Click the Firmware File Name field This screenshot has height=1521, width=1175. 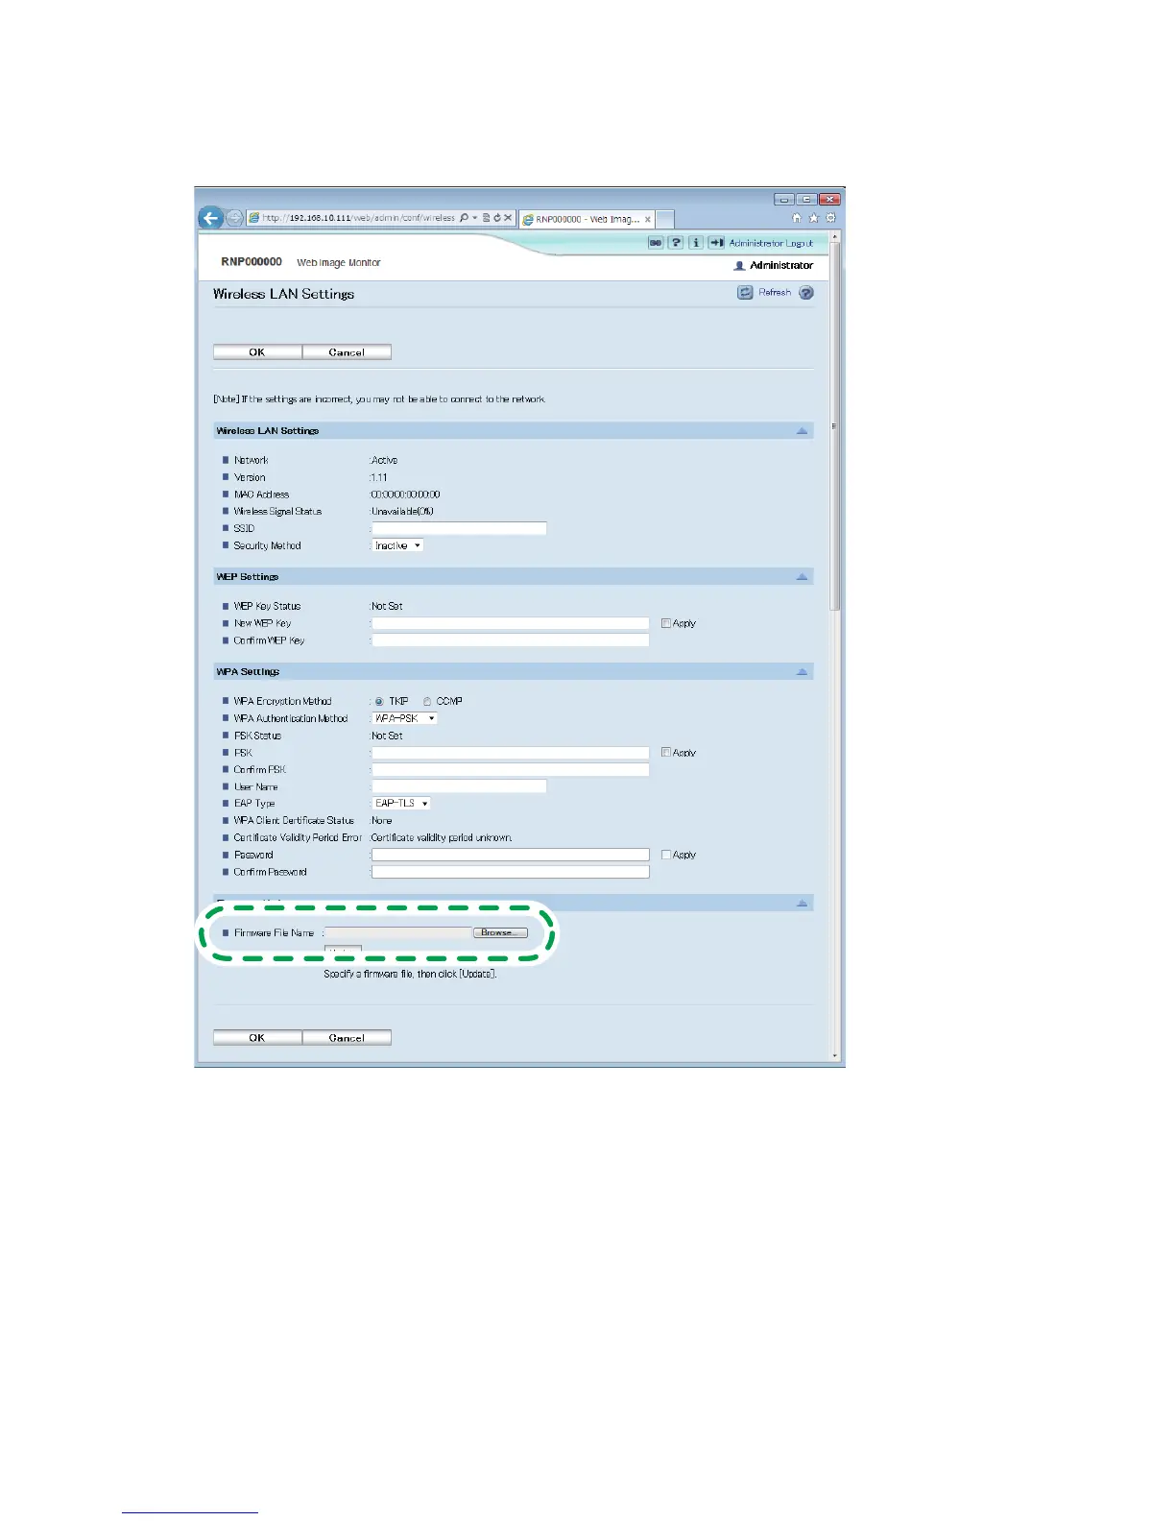coord(398,932)
